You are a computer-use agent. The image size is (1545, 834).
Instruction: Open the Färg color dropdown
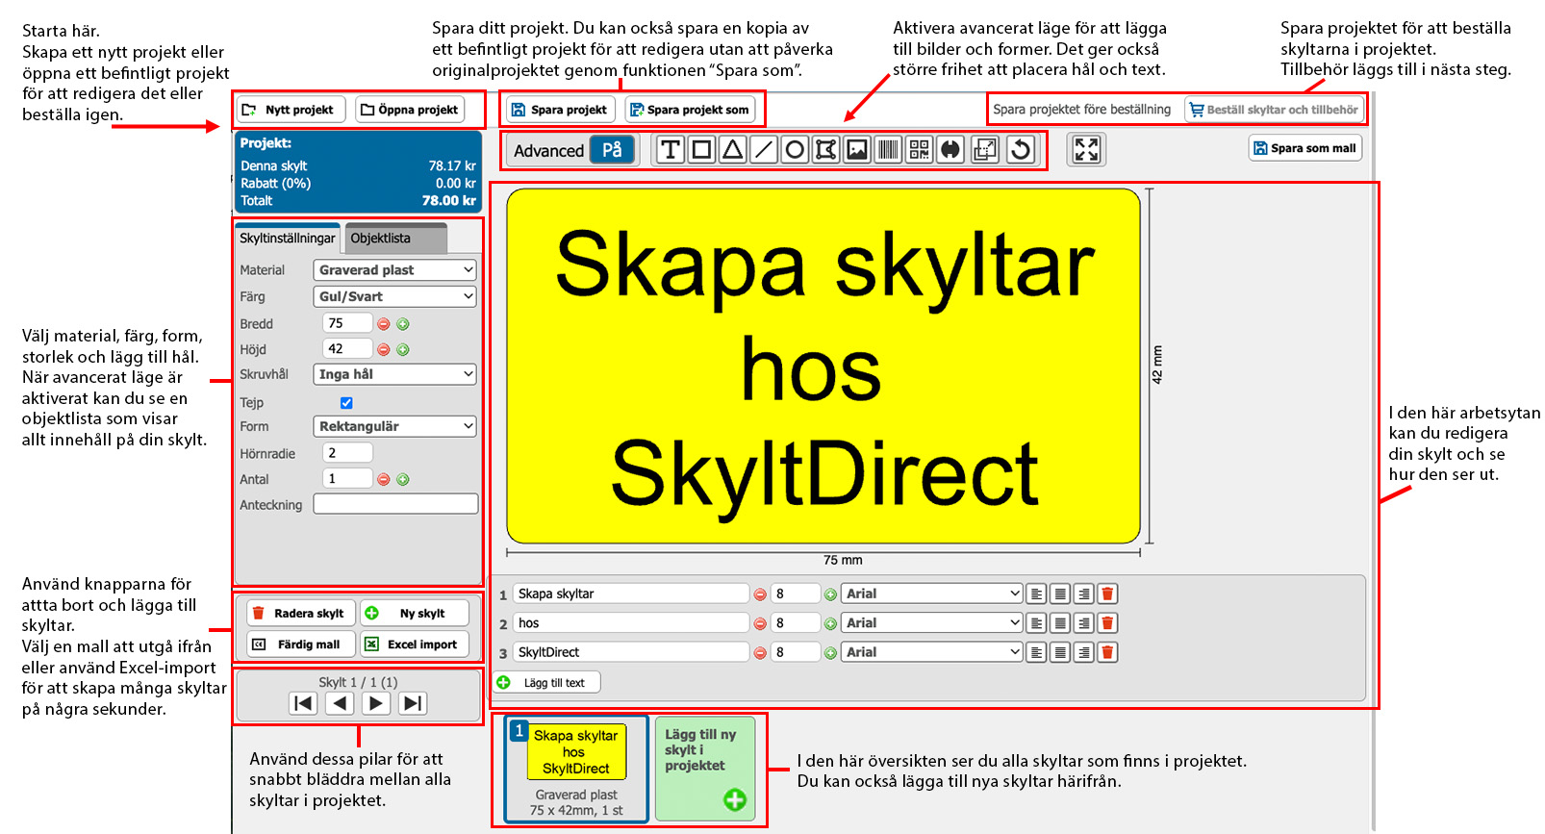395,296
